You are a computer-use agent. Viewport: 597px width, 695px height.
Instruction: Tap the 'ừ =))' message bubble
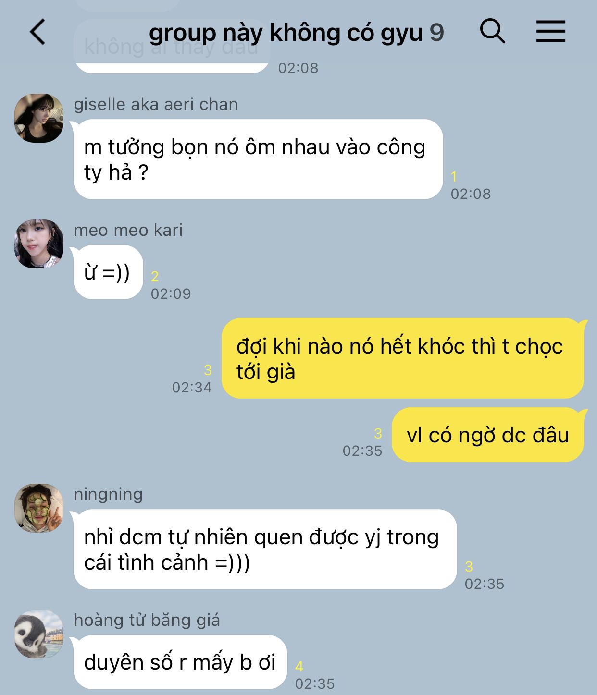click(x=108, y=272)
